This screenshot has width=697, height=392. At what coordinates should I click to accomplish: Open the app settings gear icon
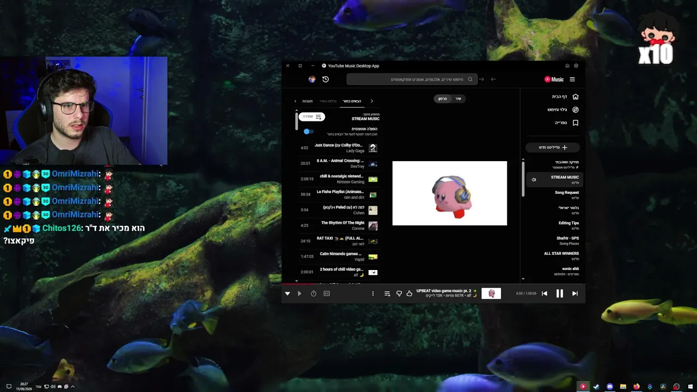[576, 66]
